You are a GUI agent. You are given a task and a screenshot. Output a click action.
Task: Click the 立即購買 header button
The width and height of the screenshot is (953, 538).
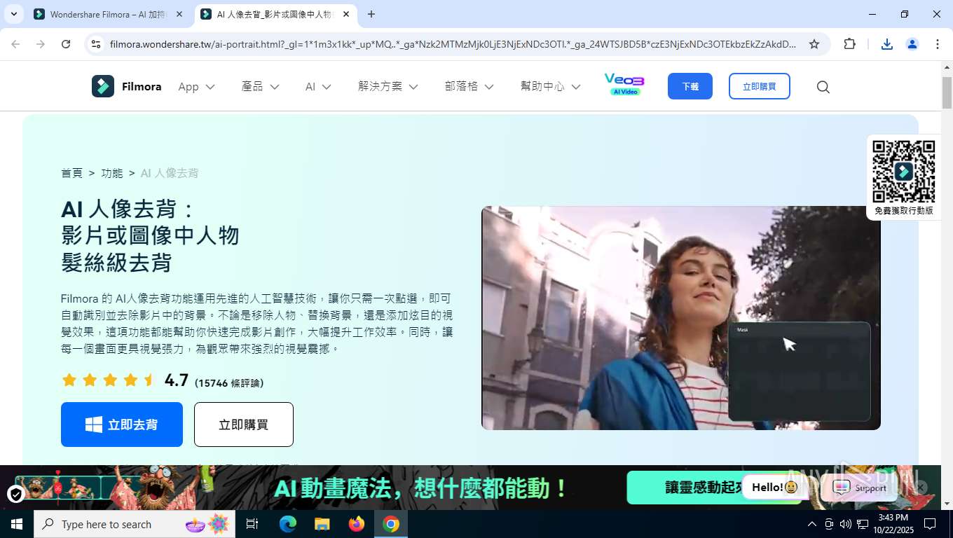coord(760,86)
